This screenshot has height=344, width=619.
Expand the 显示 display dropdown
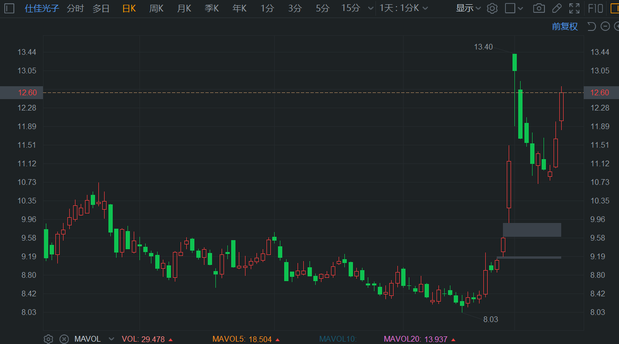click(468, 8)
